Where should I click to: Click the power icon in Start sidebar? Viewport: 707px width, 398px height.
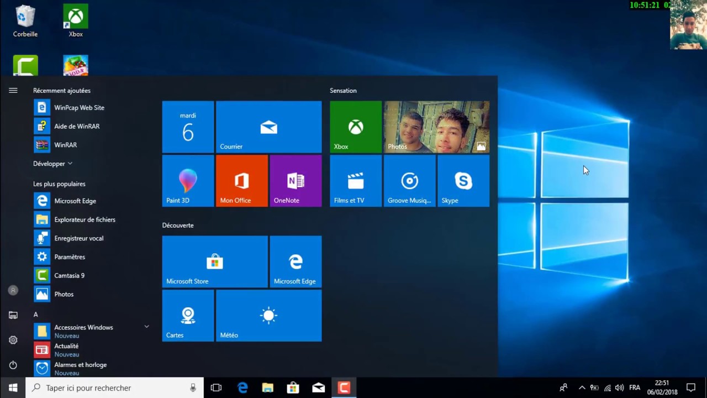13,365
